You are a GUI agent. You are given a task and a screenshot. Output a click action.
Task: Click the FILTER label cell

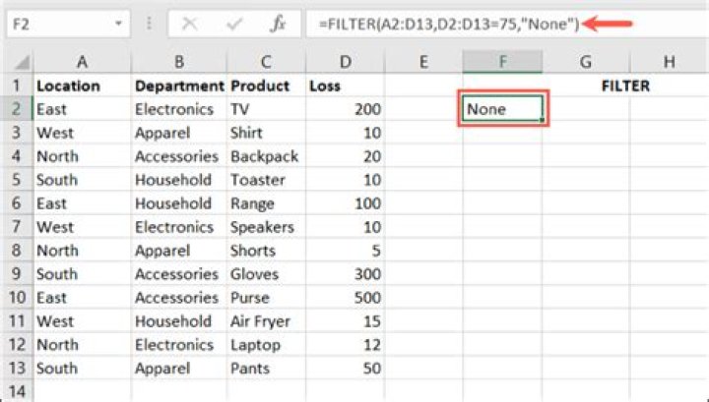point(625,86)
